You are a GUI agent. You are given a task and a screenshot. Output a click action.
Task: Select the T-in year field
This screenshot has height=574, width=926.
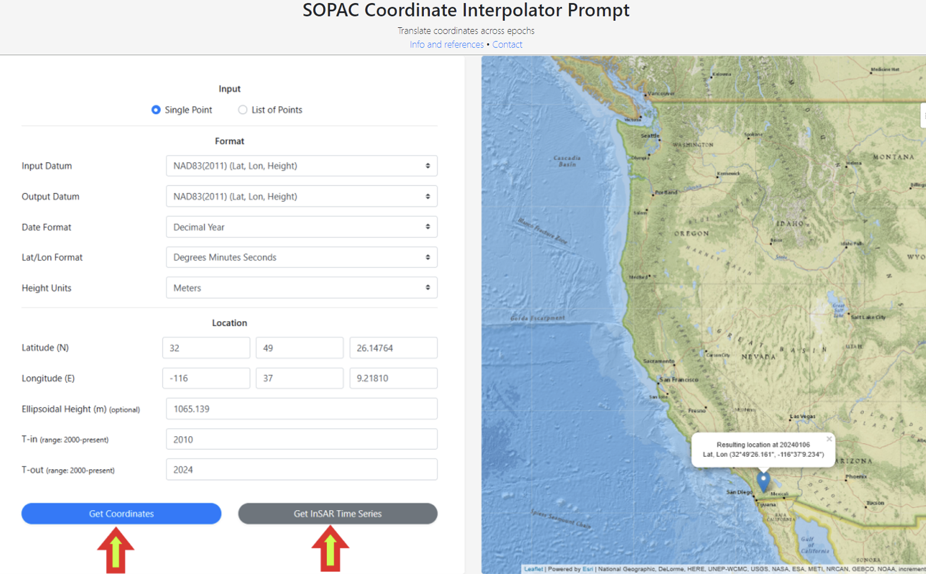coord(301,440)
